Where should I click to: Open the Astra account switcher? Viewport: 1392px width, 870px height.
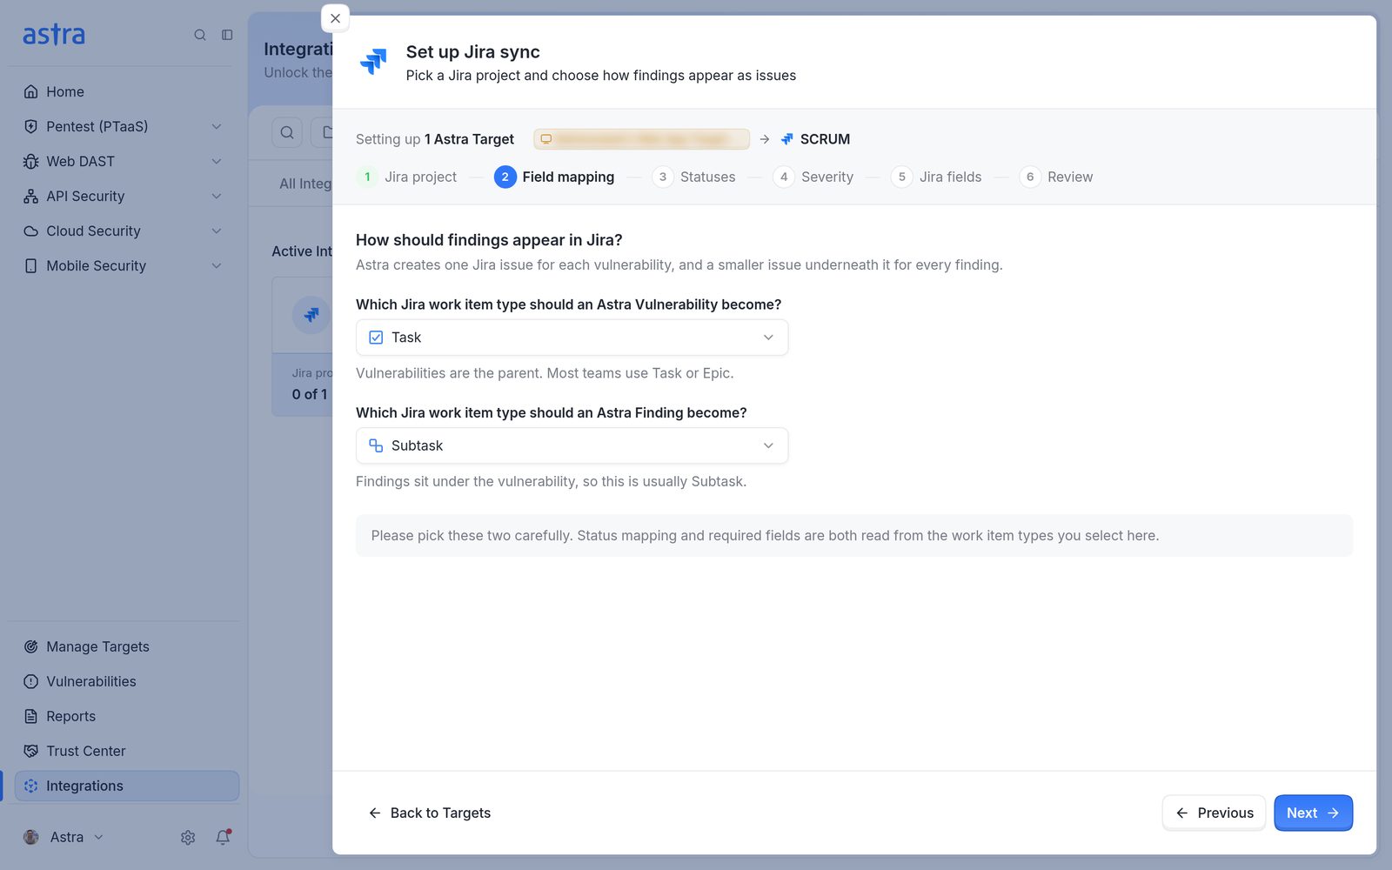tap(64, 837)
